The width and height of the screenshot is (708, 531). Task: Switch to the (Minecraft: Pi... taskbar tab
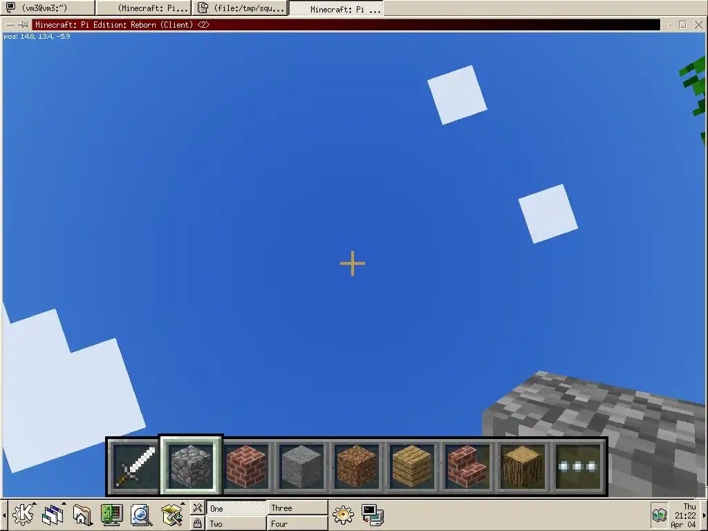pos(144,8)
